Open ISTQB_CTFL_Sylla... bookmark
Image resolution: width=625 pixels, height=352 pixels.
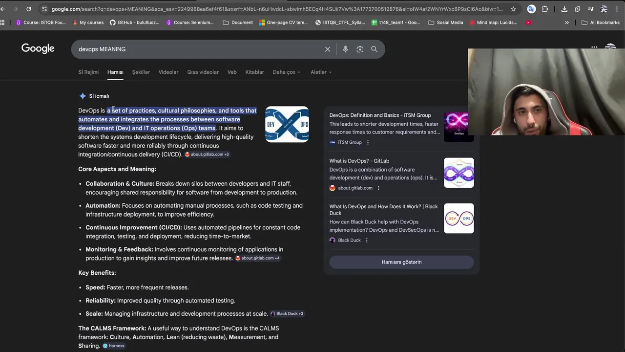[x=340, y=22]
